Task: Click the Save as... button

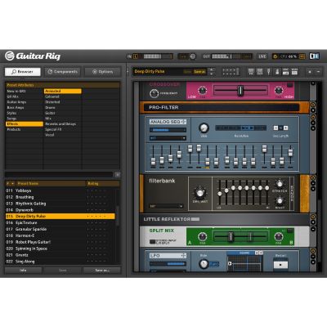Action: click(102, 270)
